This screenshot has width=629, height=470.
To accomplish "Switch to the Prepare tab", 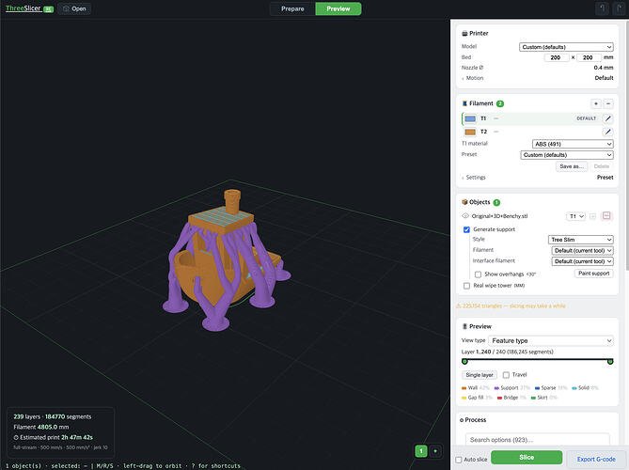I will (292, 8).
